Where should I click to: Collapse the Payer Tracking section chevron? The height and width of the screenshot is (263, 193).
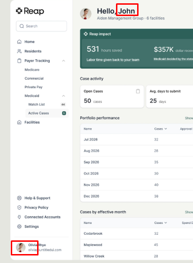click(63, 61)
